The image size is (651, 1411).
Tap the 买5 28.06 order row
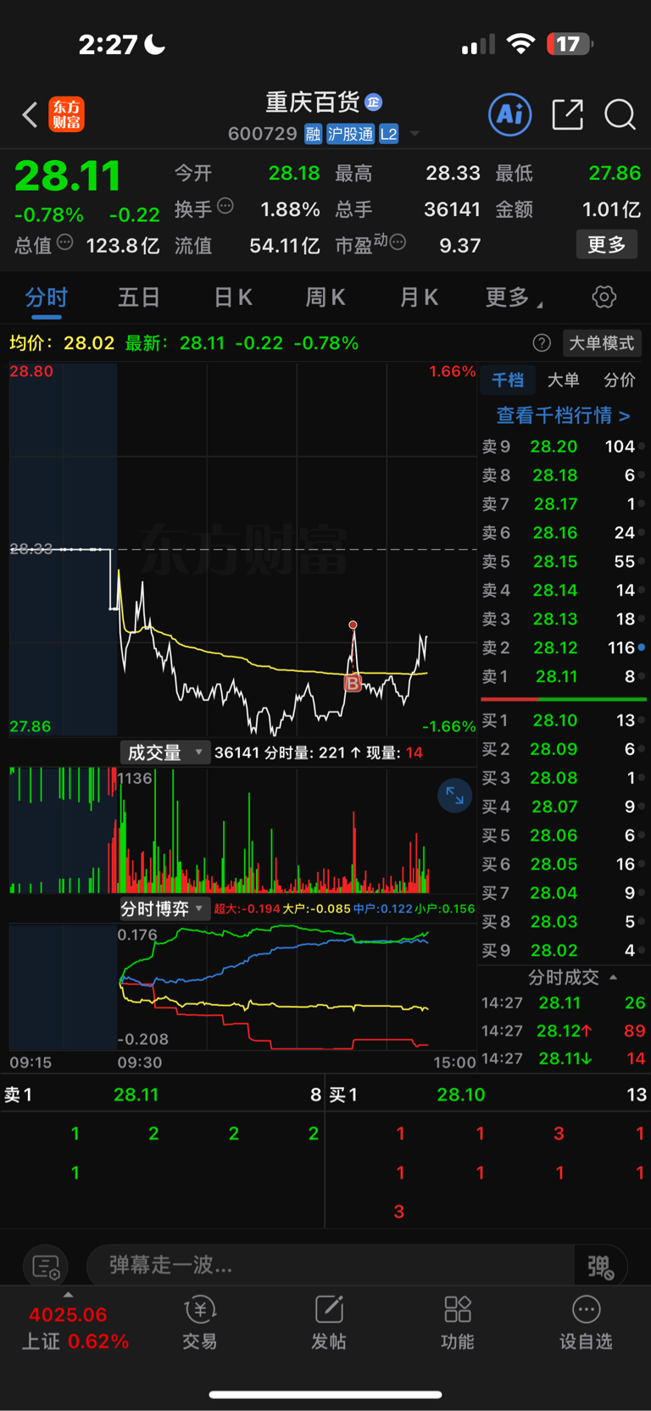click(x=563, y=836)
